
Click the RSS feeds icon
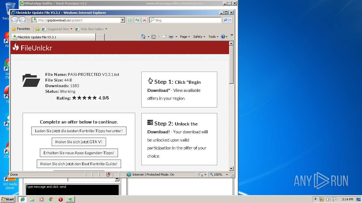point(154,37)
